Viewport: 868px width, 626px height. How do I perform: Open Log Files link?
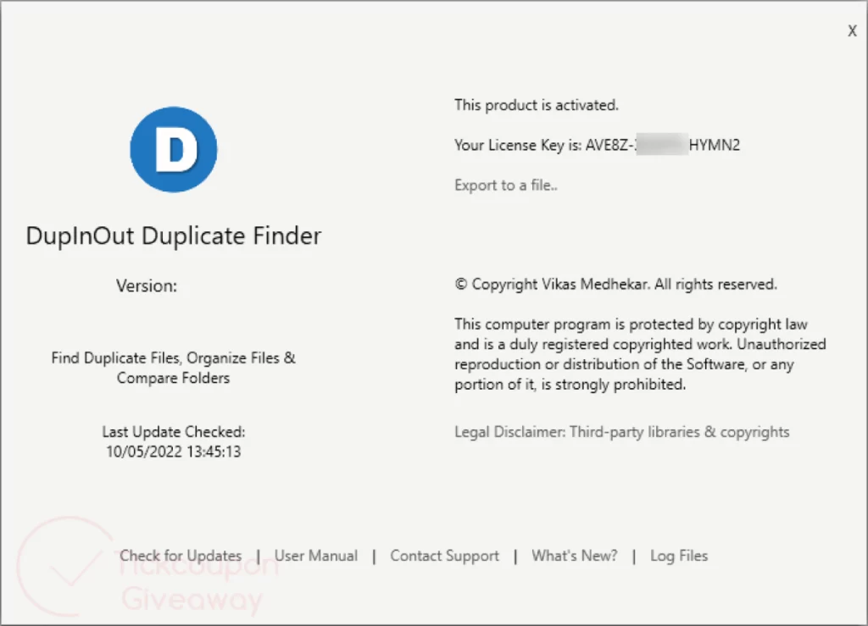678,556
